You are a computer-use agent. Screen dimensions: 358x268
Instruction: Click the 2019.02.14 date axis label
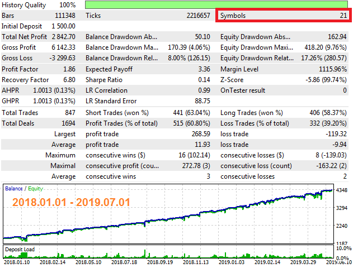(x=267, y=262)
